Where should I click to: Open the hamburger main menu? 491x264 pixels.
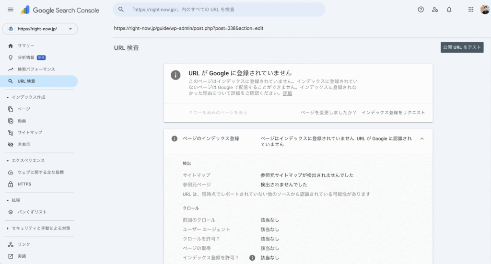(x=11, y=10)
